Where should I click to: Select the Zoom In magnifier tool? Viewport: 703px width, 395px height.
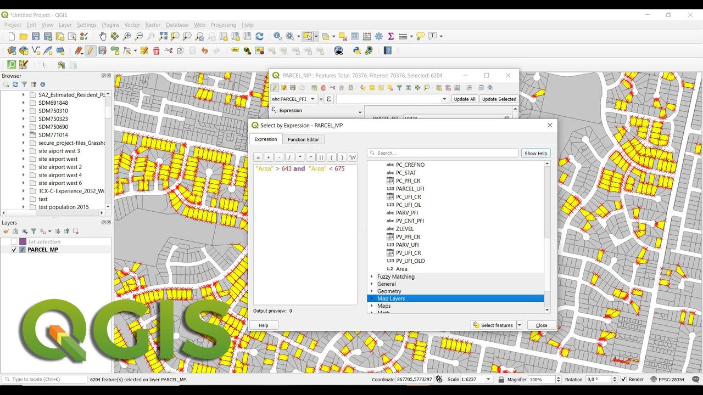click(127, 36)
